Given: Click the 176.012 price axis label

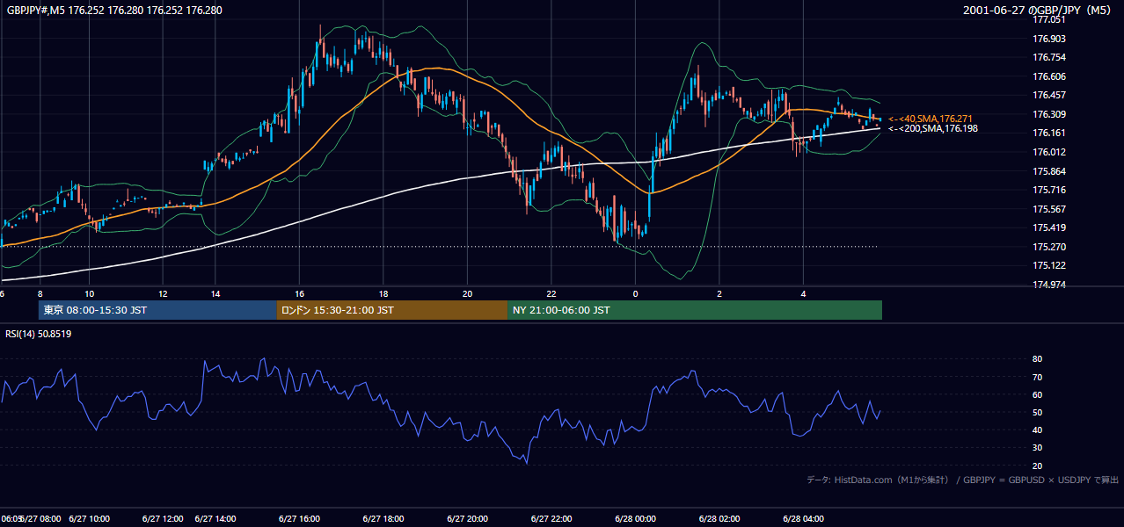Looking at the screenshot, I should tap(1049, 152).
